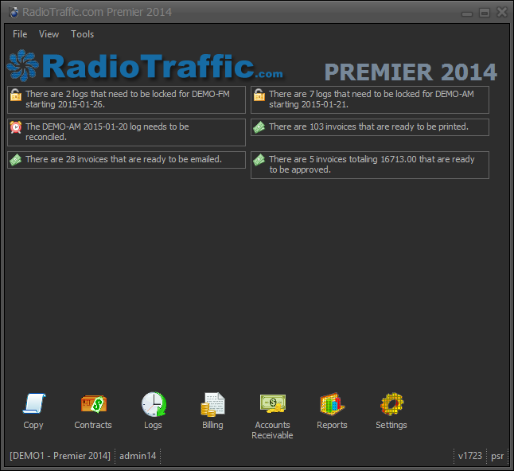The image size is (514, 471).
Task: Click the money icon beside 103 invoices notice
Action: 259,127
